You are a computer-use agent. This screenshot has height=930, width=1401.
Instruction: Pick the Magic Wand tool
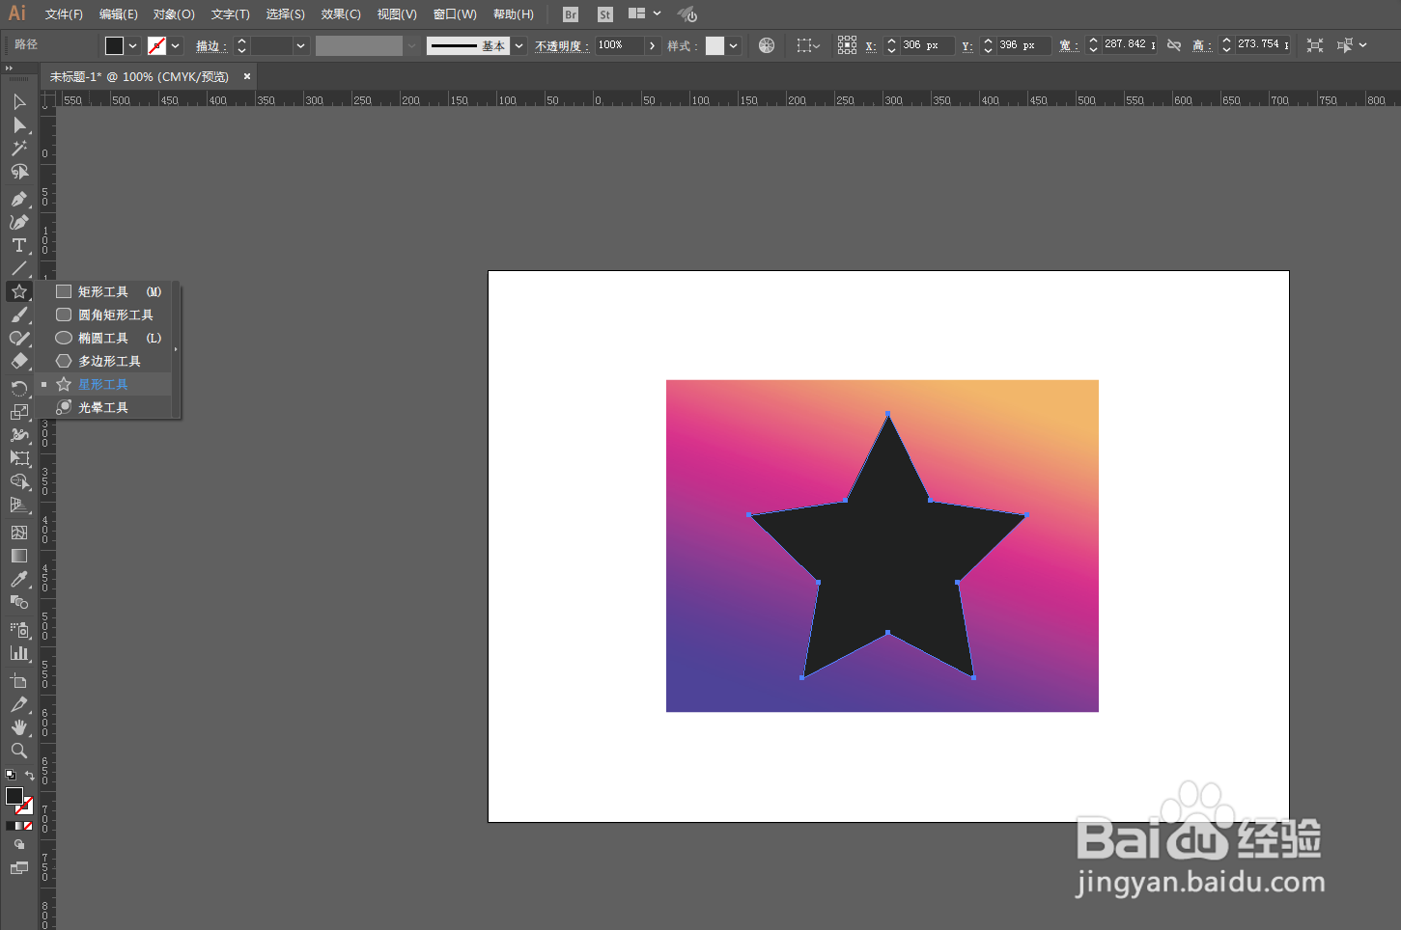(x=18, y=148)
